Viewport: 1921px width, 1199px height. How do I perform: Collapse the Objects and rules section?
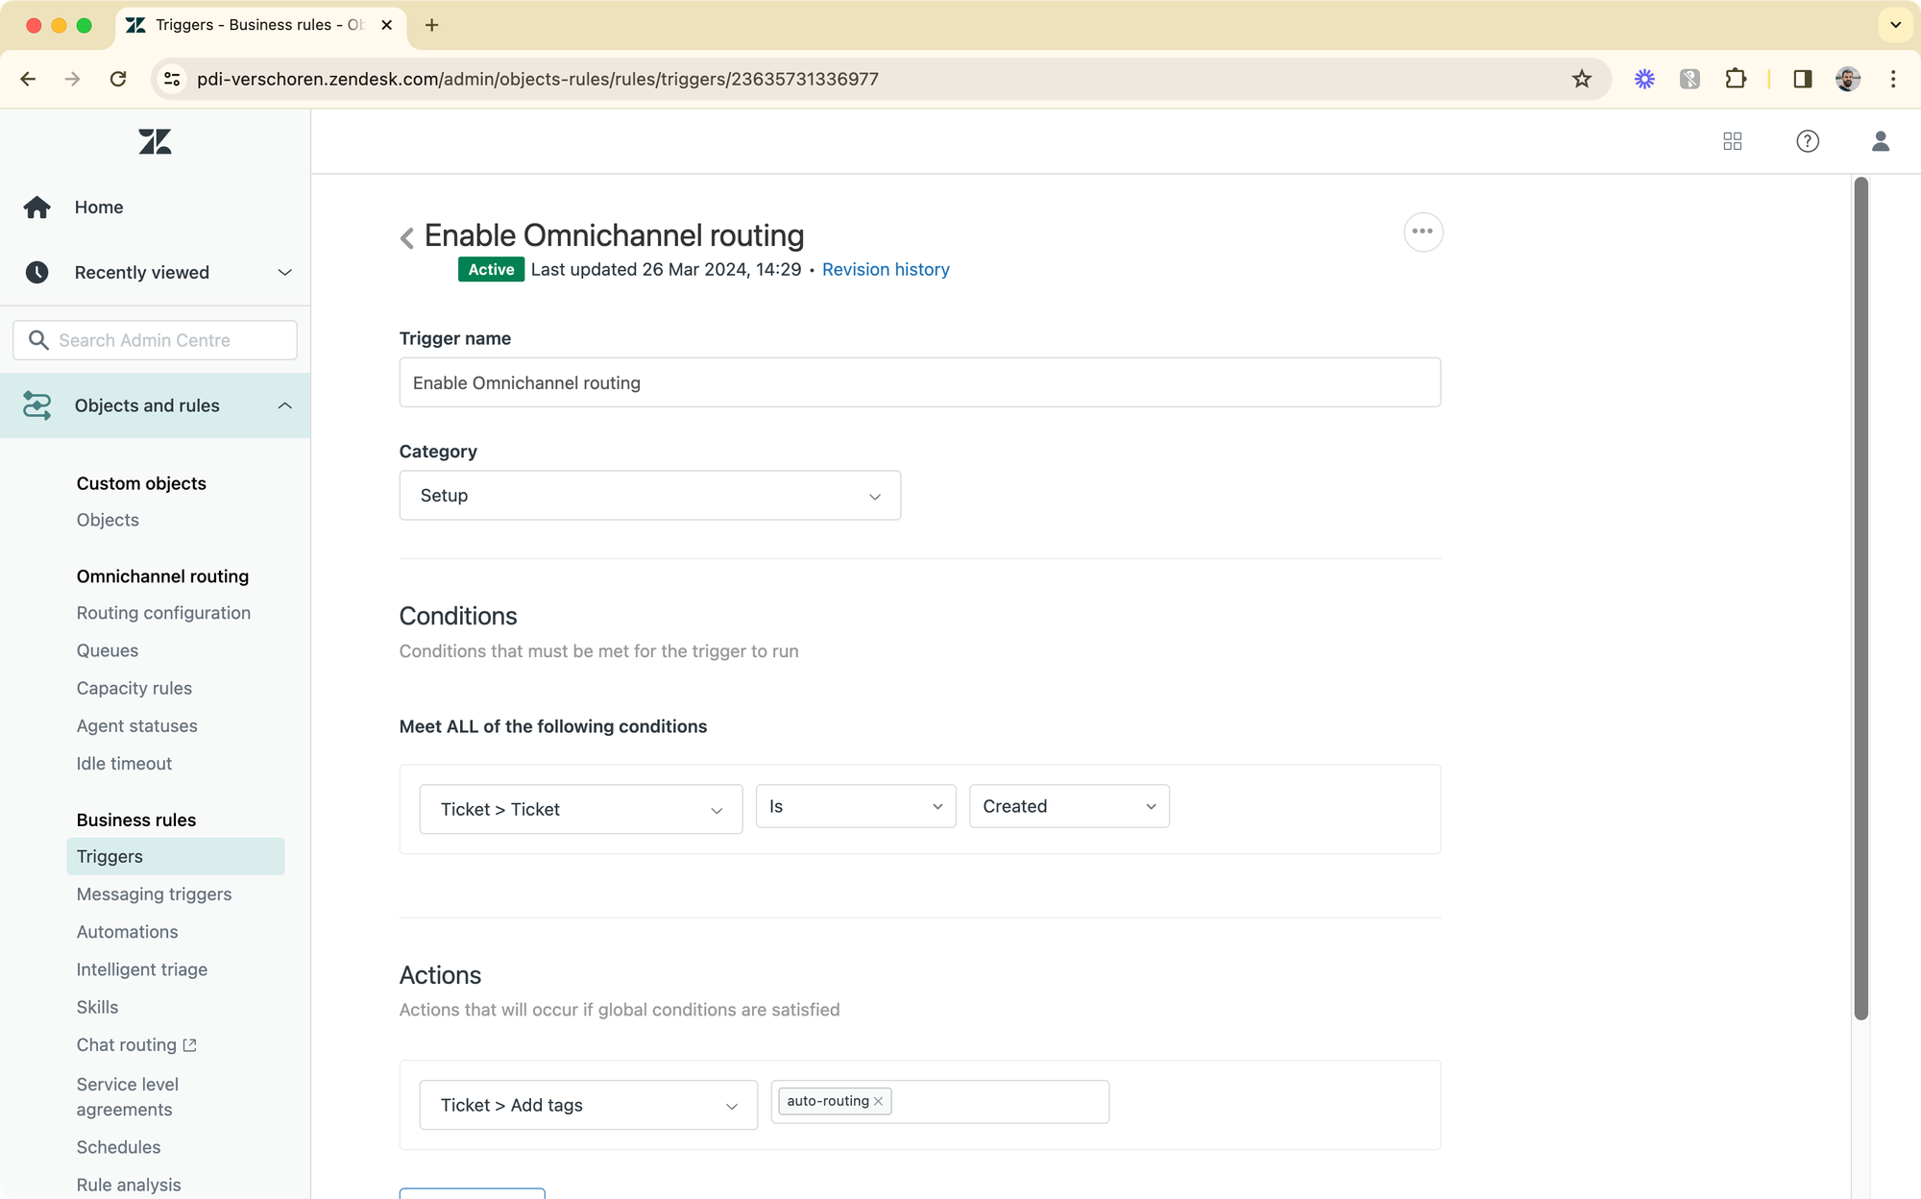point(284,405)
